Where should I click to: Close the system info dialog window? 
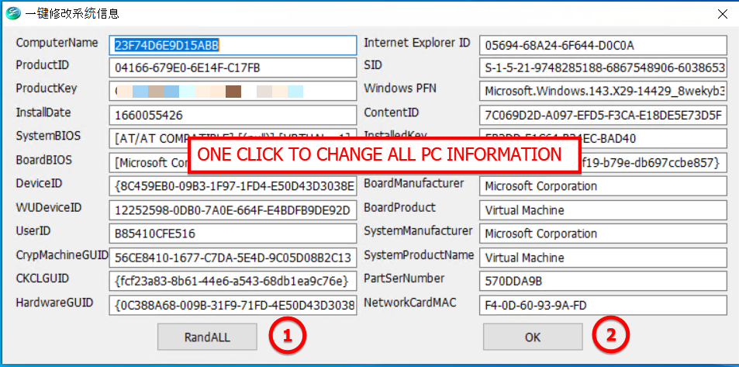click(x=721, y=14)
